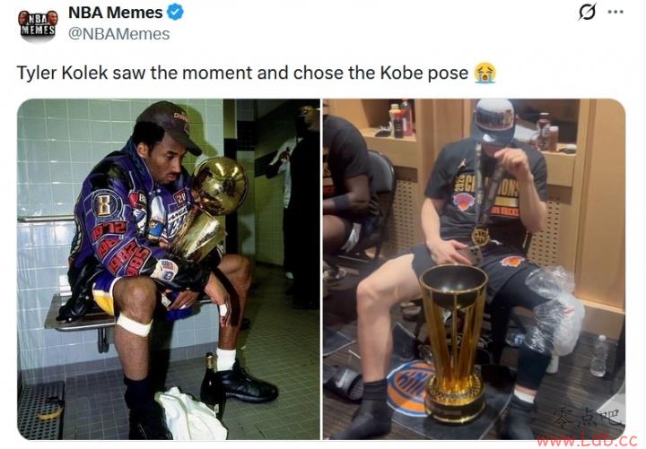Select the words "Tyler Kolek" in tweet
This screenshot has width=646, height=449.
point(62,73)
